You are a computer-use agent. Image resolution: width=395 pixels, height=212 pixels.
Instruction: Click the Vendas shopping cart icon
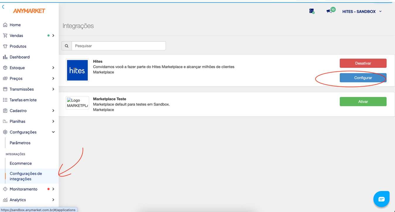(x=5, y=36)
